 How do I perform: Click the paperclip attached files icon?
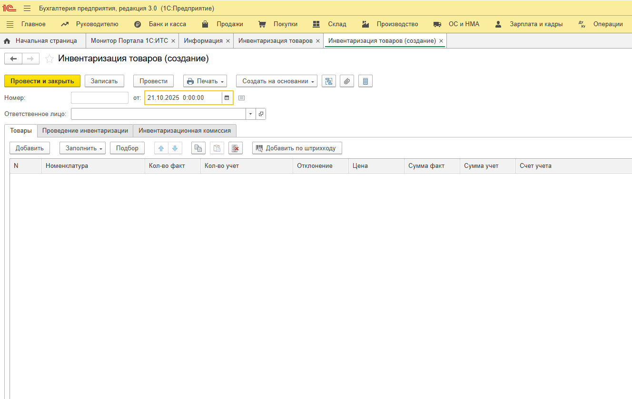pyautogui.click(x=347, y=81)
